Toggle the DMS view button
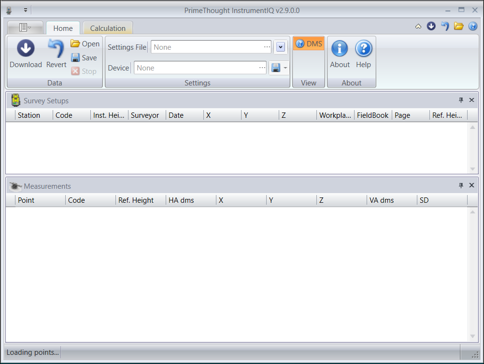 (309, 44)
